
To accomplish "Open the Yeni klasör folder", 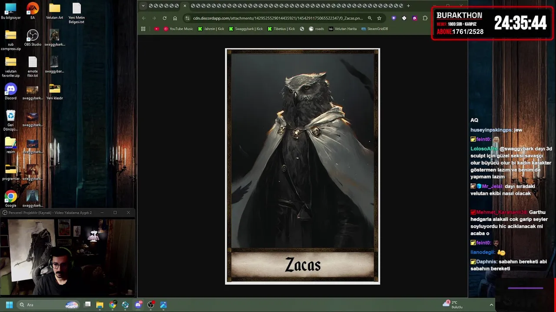I will coord(55,92).
